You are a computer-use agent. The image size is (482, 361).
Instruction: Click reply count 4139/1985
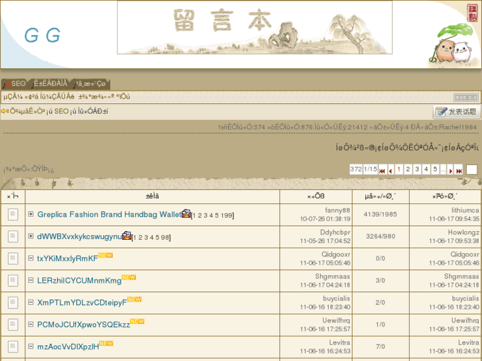click(381, 215)
